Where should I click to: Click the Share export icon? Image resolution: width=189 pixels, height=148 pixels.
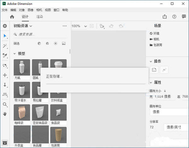[164, 17]
